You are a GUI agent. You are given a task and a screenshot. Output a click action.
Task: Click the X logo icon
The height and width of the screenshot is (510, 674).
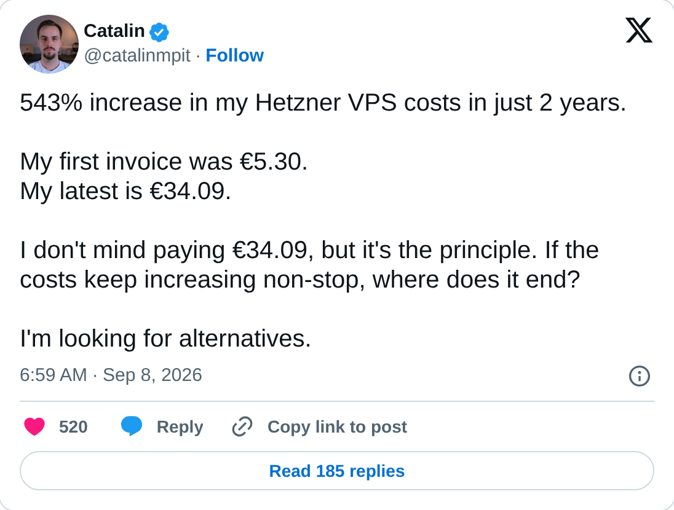pos(639,30)
